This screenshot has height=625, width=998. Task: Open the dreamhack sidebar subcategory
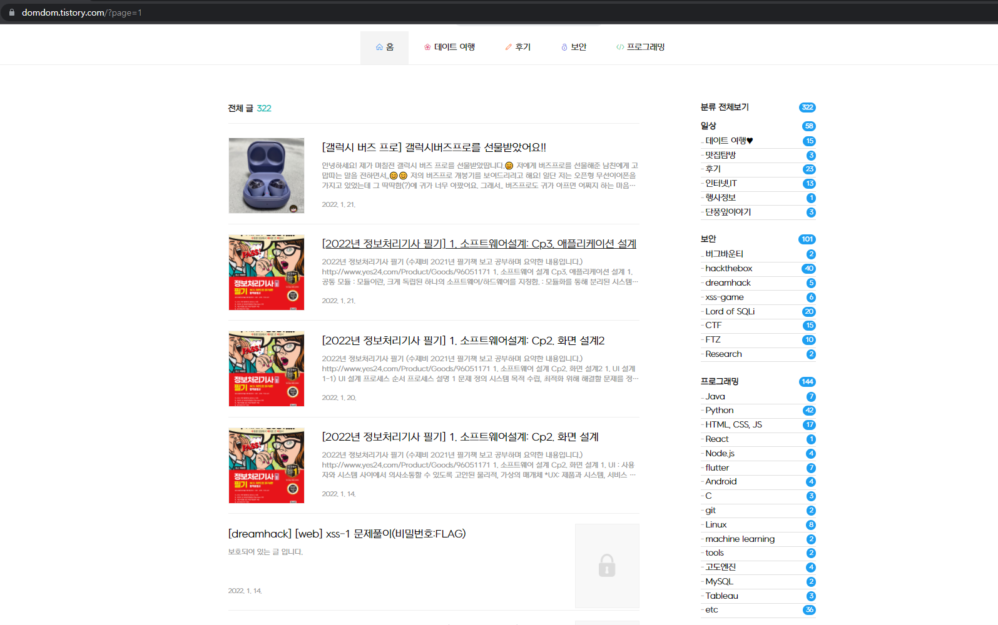pos(728,283)
